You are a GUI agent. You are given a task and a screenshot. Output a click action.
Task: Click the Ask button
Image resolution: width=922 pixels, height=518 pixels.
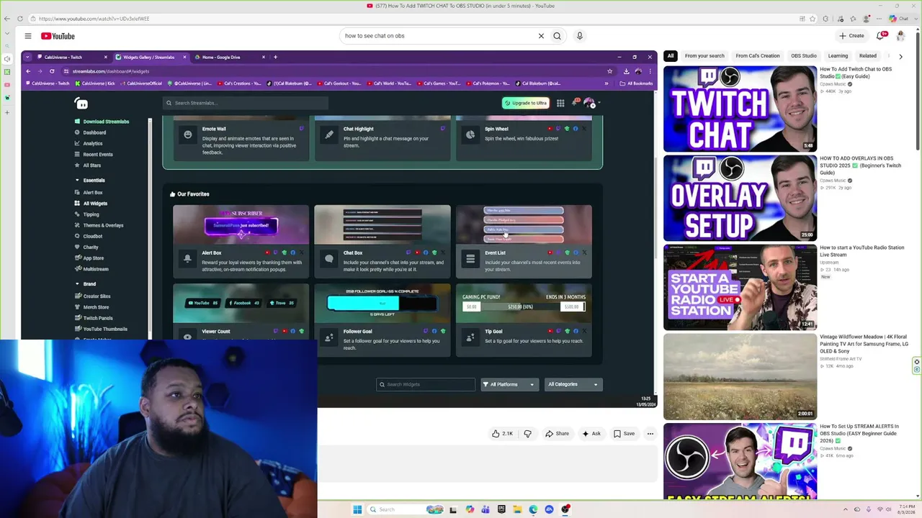point(591,434)
